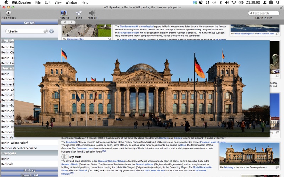Select Berlin under Français
The width and height of the screenshot is (284, 177).
coord(29,158)
